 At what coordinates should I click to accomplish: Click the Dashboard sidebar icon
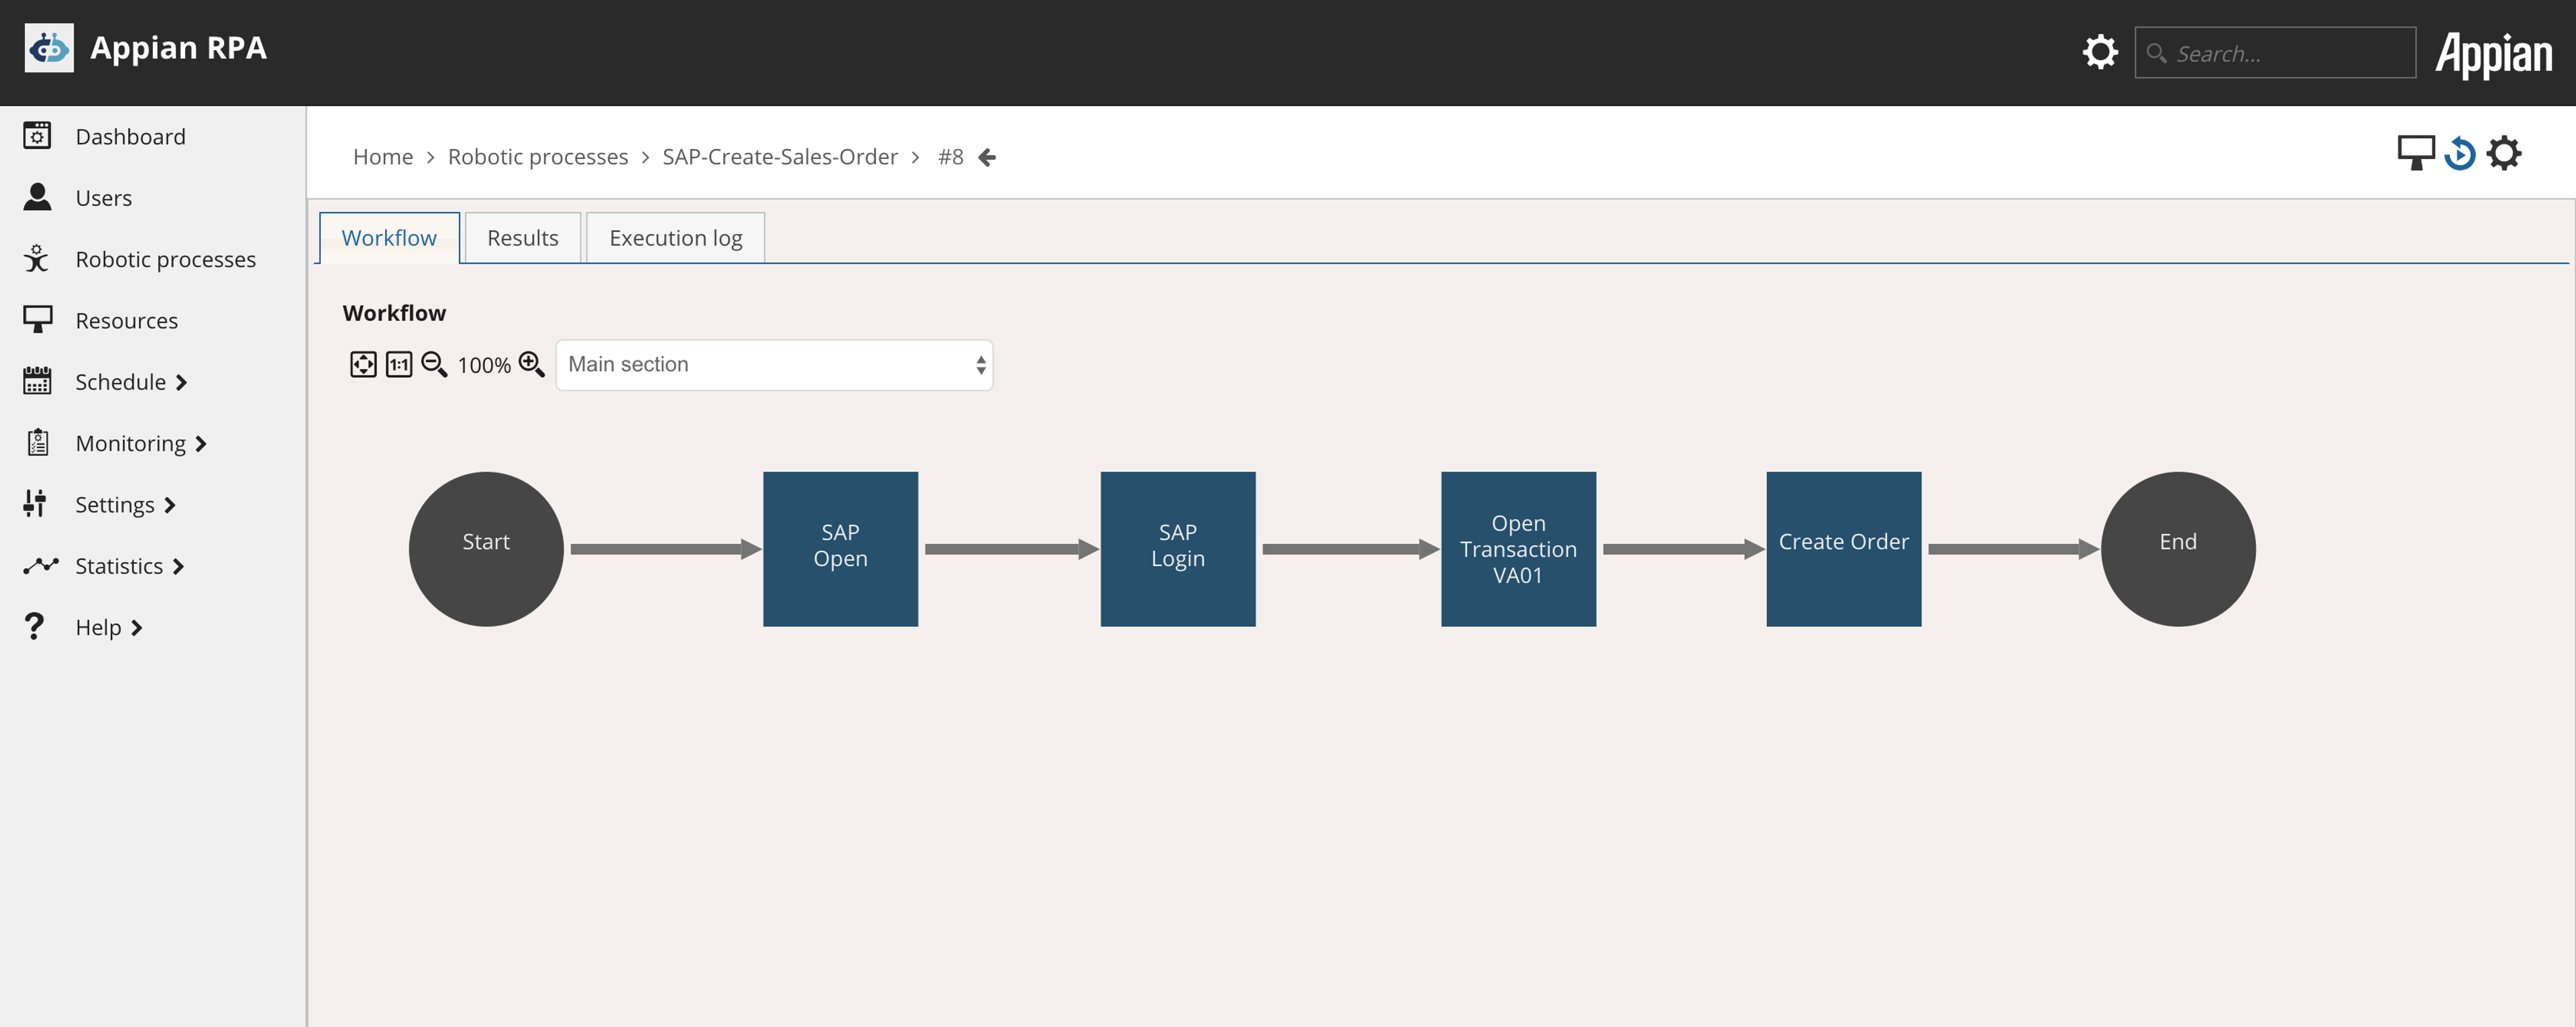[x=37, y=136]
